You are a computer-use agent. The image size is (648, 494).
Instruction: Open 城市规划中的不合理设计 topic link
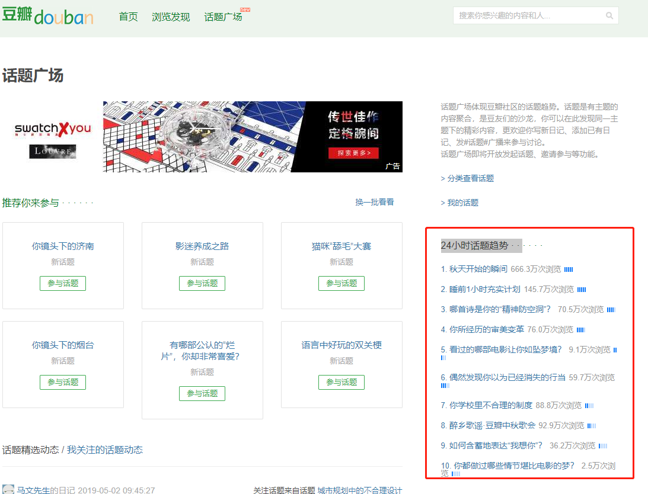(359, 490)
